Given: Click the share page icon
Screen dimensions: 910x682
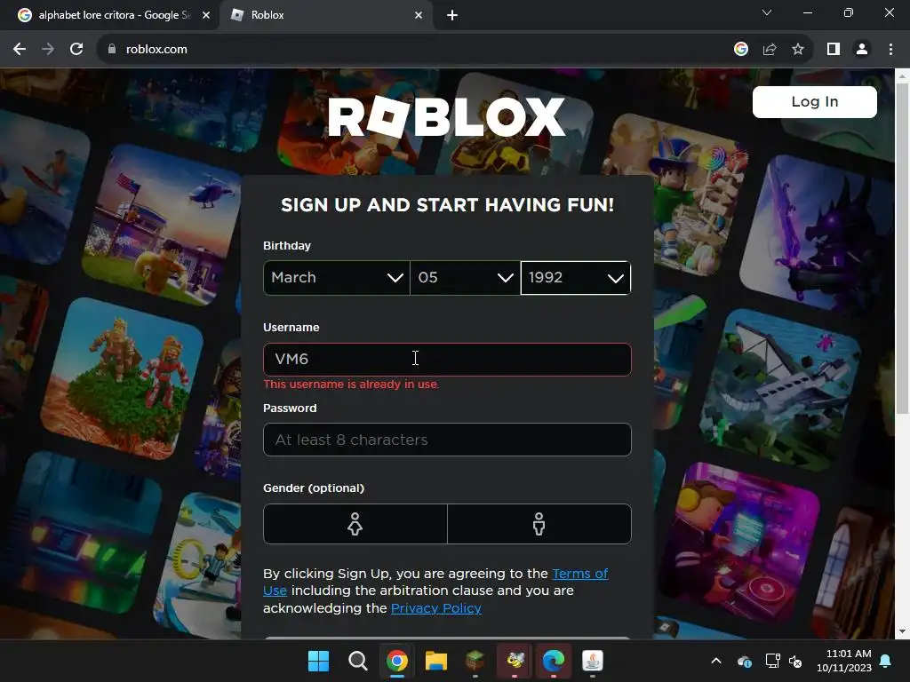Looking at the screenshot, I should coord(770,50).
